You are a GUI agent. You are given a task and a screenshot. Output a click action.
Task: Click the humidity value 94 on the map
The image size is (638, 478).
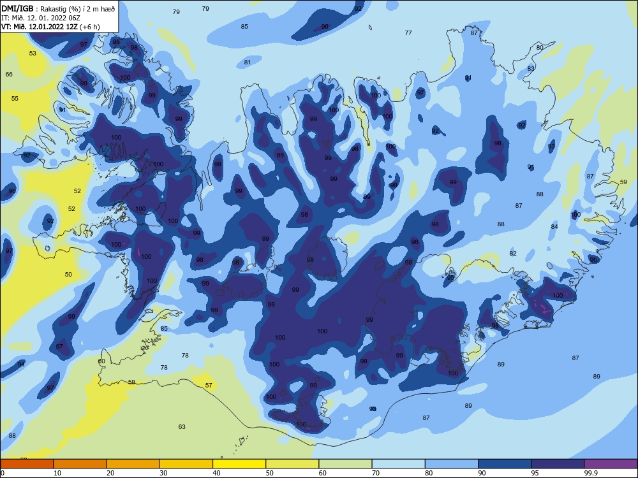pyautogui.click(x=21, y=364)
